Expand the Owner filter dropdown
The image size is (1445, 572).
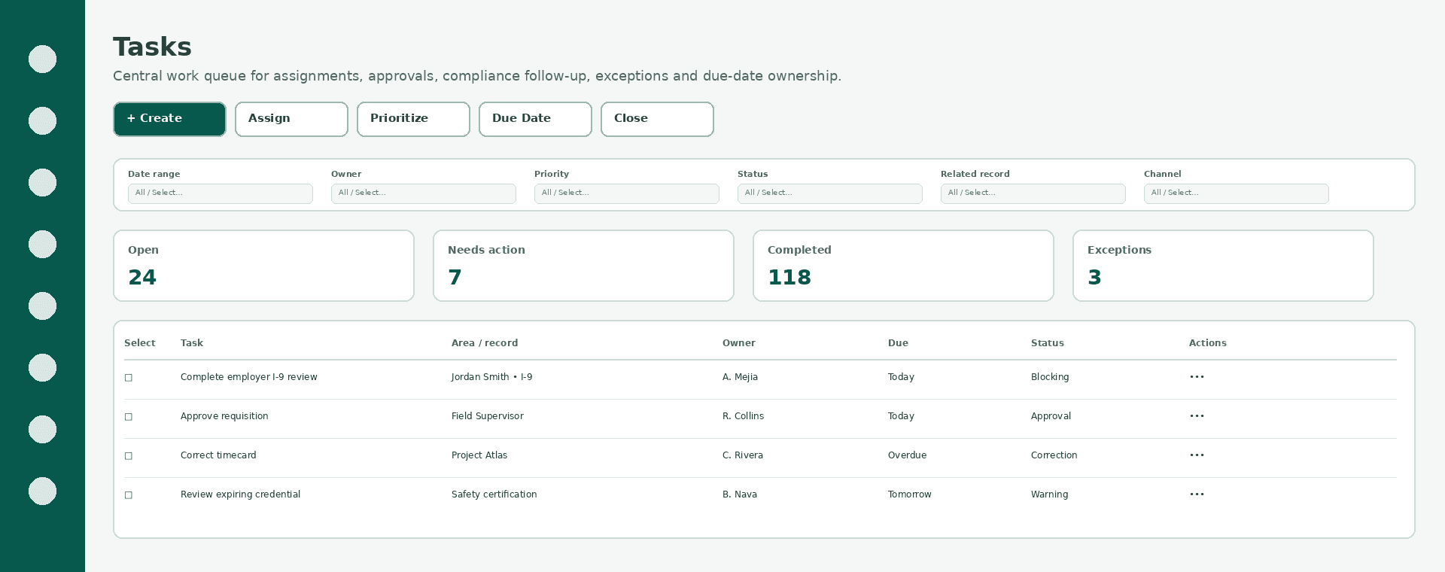pos(424,193)
